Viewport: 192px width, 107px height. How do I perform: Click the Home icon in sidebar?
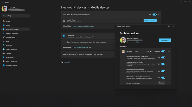[x=4, y=21]
